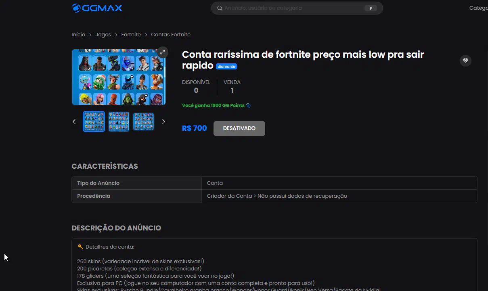Click the listing title 'Conta raríssima de fortnite'
This screenshot has height=291, width=488.
[303, 60]
